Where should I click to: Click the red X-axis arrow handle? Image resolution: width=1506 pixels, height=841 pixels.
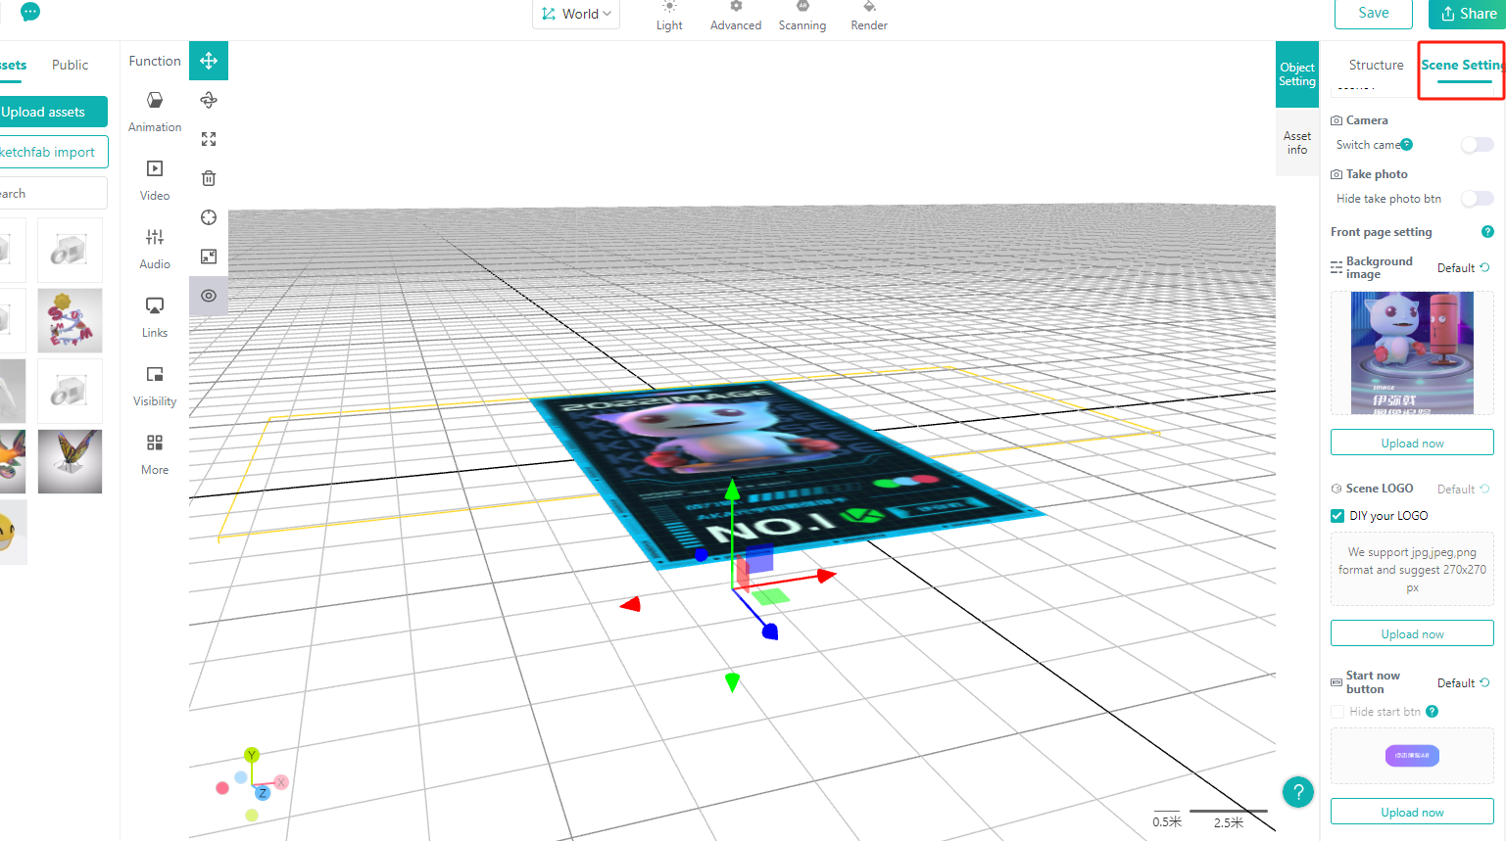[x=827, y=576]
